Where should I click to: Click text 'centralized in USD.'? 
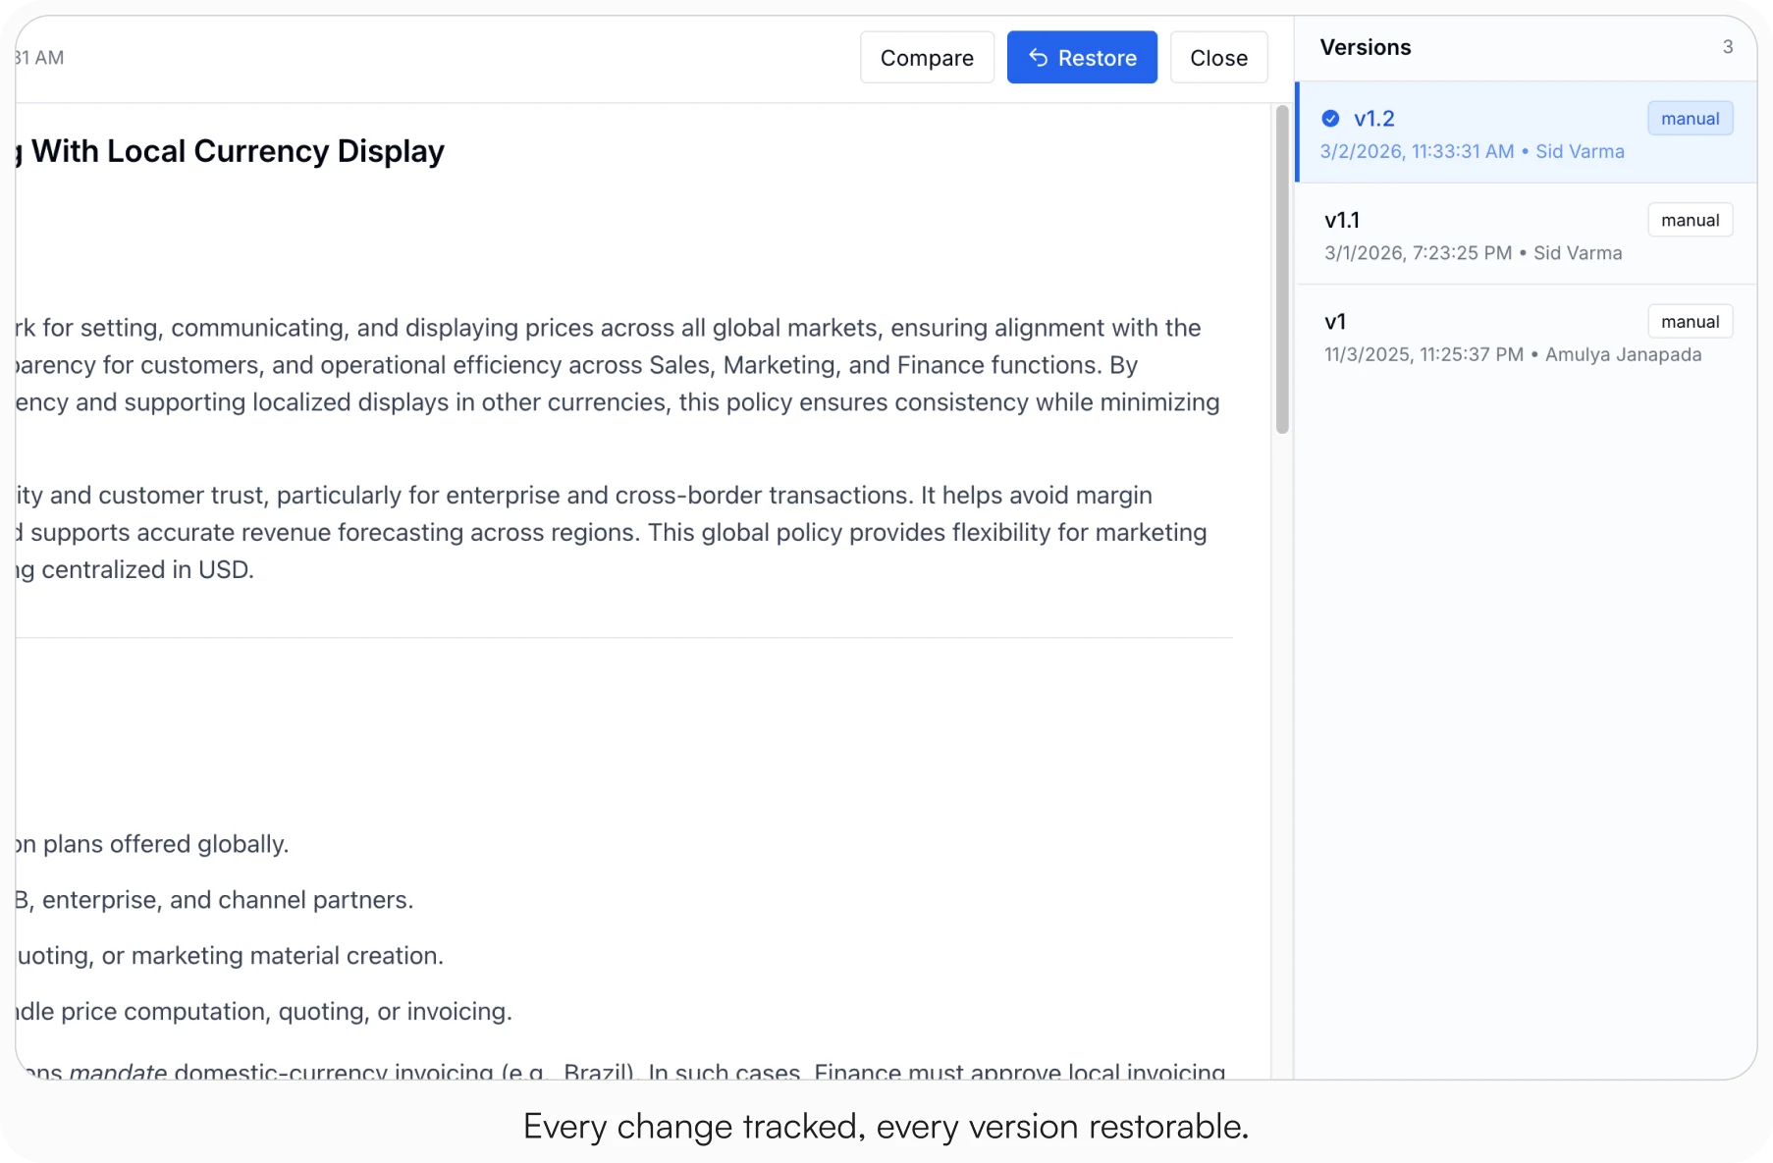tap(147, 570)
